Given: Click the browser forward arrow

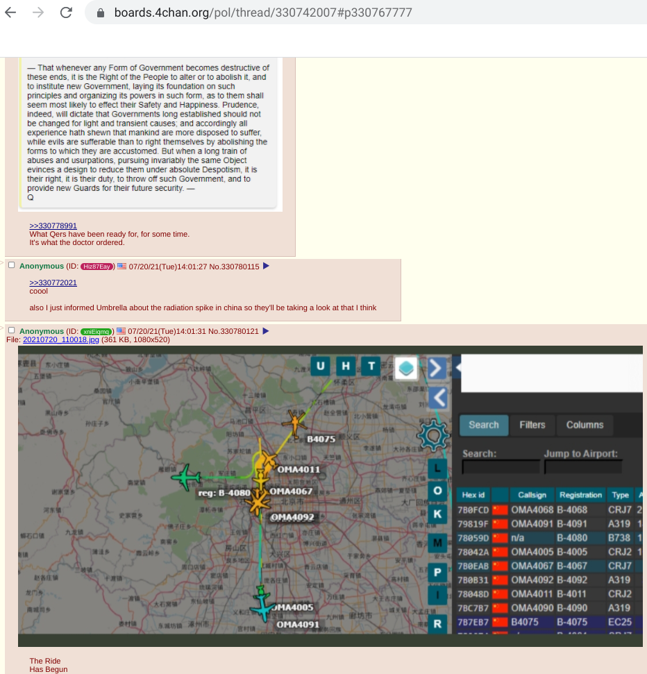Looking at the screenshot, I should (38, 12).
